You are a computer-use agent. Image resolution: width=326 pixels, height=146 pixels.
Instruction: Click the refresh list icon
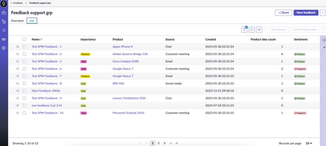(x=252, y=29)
